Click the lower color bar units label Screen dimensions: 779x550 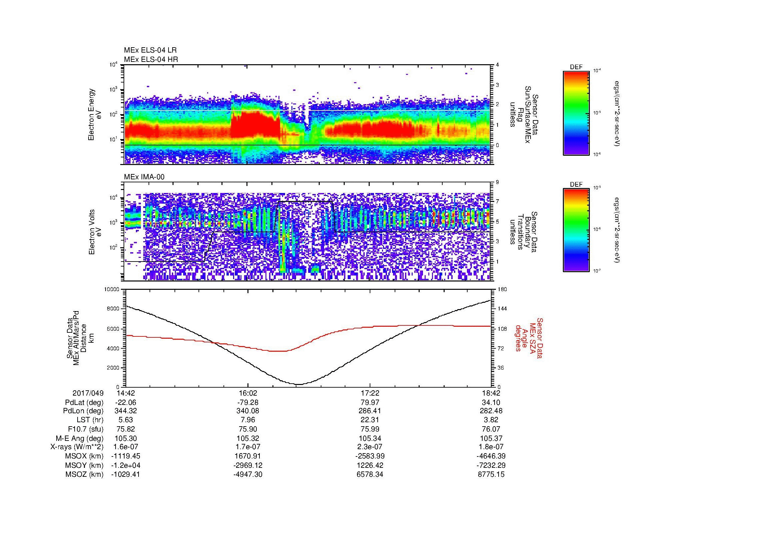[617, 231]
